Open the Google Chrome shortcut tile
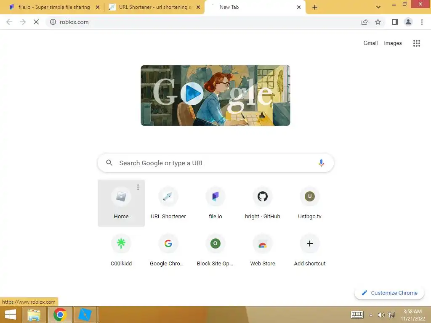 tap(168, 250)
